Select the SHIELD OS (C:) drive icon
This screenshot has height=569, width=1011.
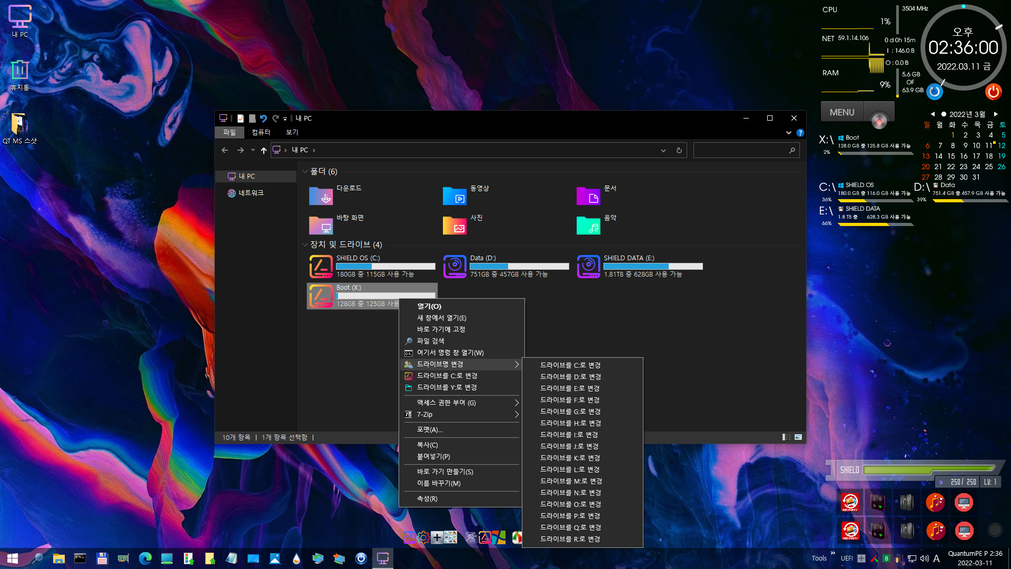click(x=321, y=267)
